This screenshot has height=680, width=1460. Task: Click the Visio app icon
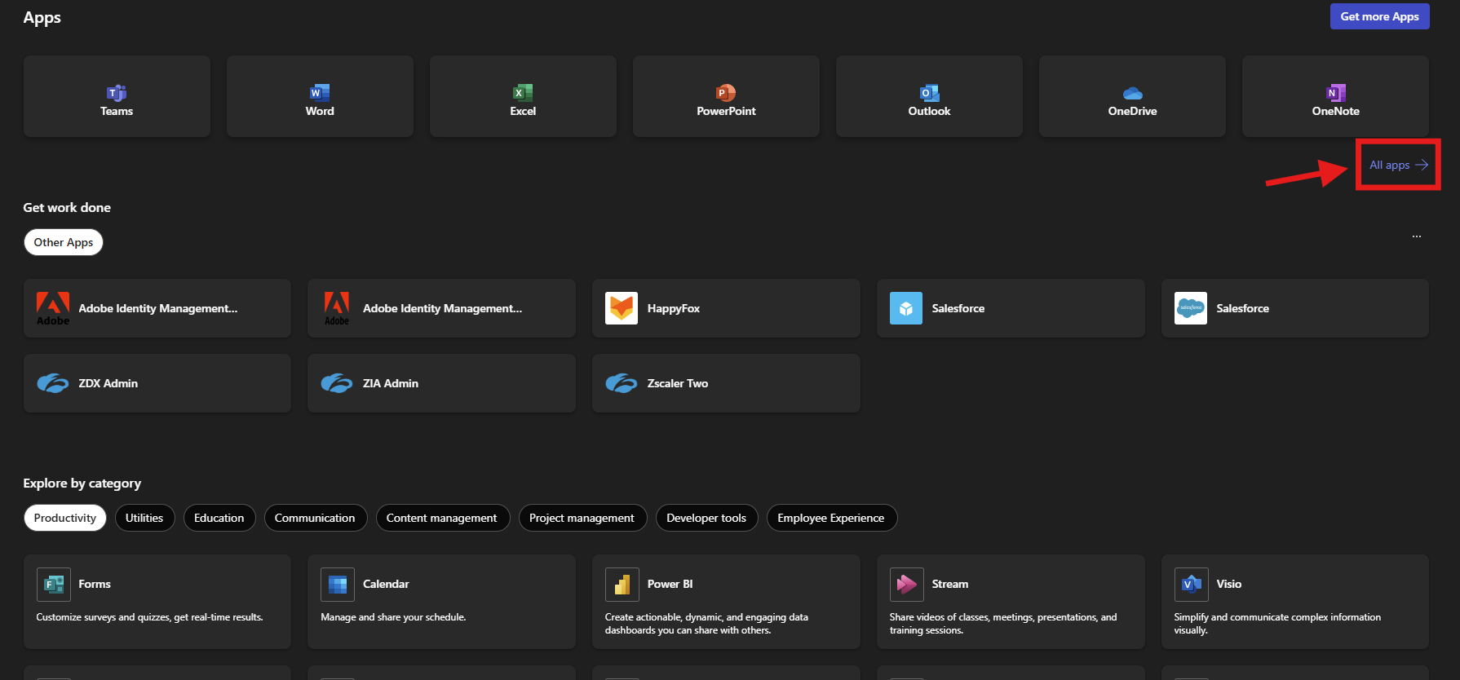(1192, 585)
